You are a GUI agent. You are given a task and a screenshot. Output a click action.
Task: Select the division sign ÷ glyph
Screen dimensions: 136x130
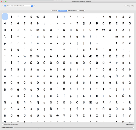(18, 76)
